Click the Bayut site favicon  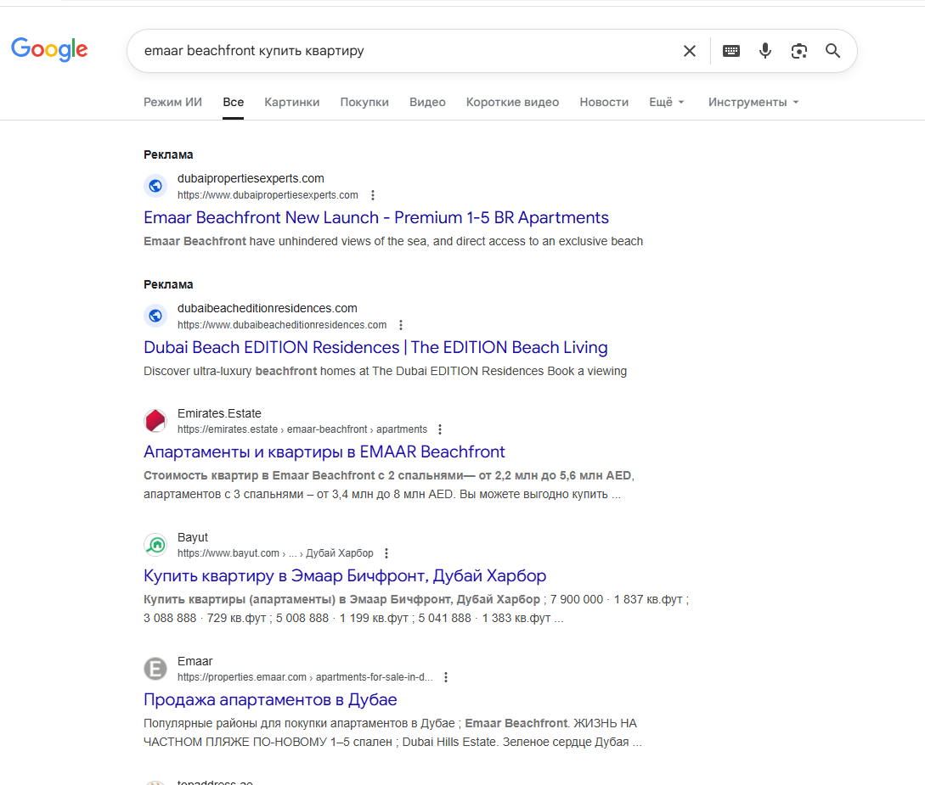pyautogui.click(x=155, y=545)
